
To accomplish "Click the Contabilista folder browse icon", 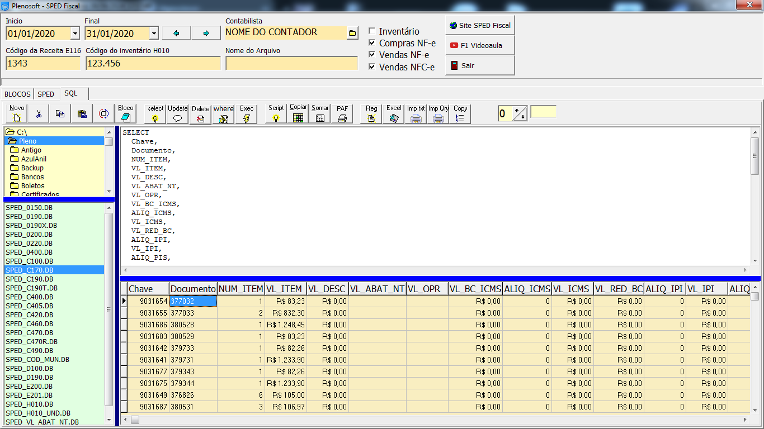I will [x=352, y=34].
